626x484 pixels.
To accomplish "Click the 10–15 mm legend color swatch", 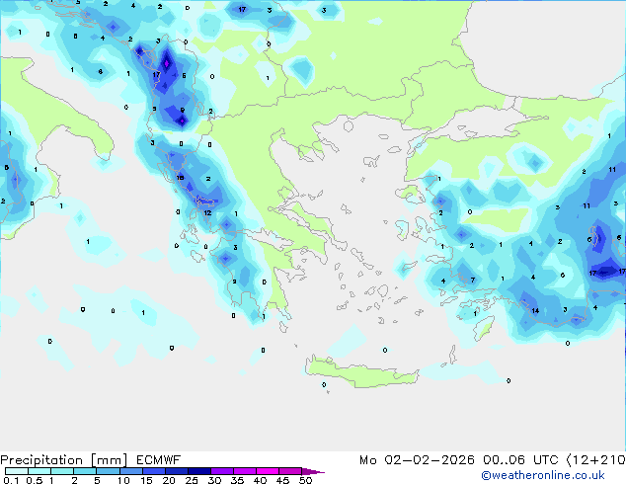I will click(131, 471).
